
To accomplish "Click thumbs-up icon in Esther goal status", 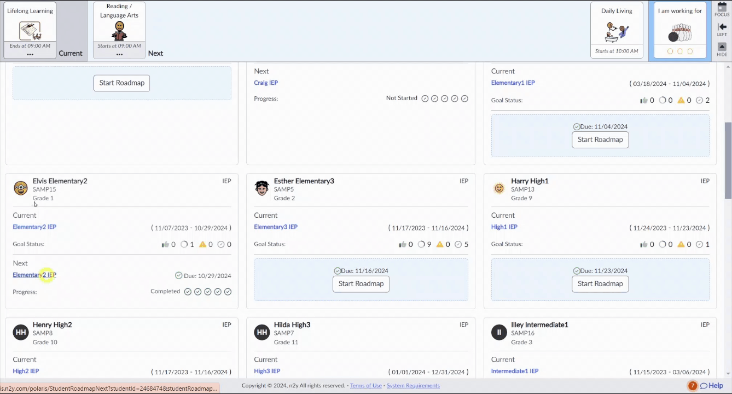I will (x=403, y=245).
